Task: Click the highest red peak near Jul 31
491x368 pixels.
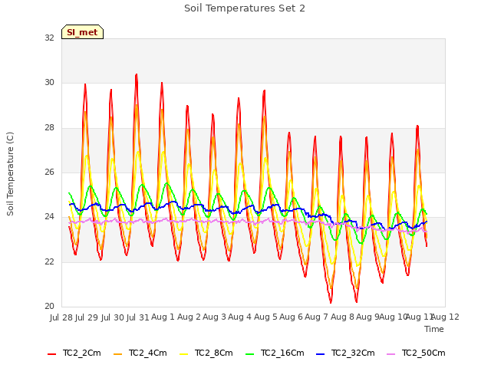Action: click(x=137, y=75)
